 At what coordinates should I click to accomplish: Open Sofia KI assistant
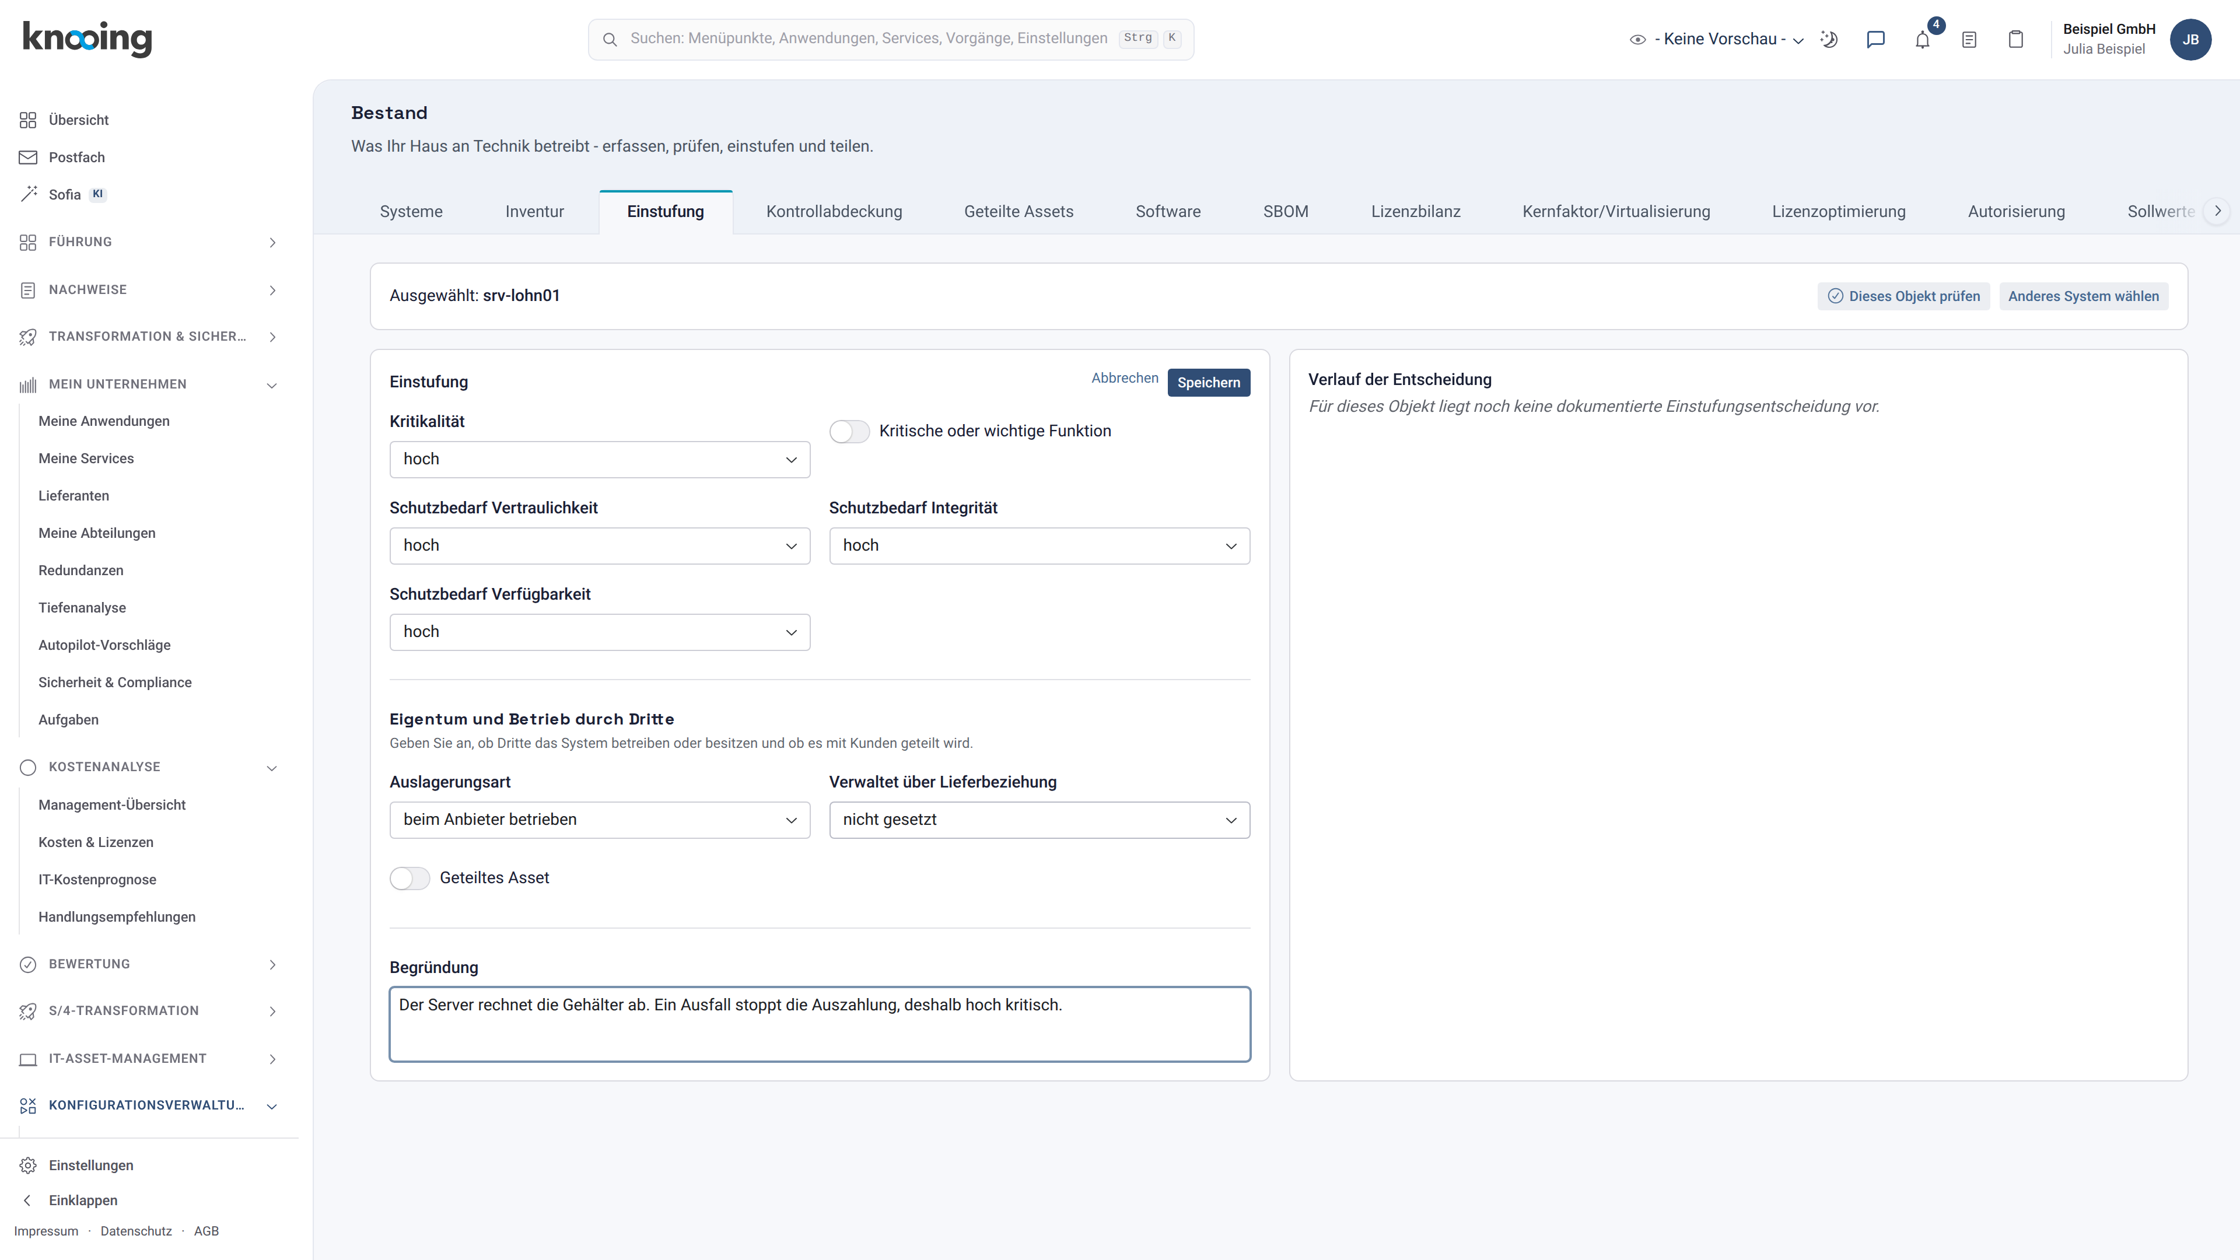[64, 195]
